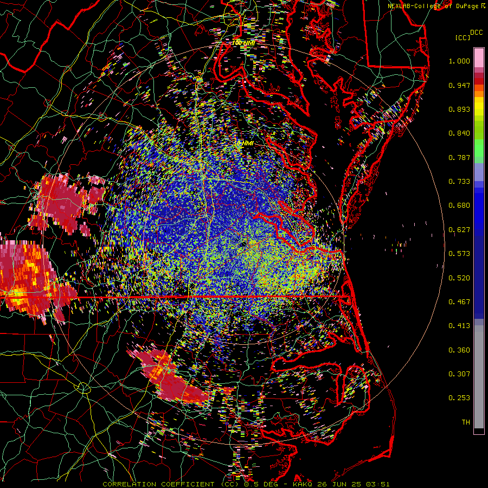This screenshot has height=488, width=488.
Task: Click the 50 NMI range ring label
Action: 243,143
